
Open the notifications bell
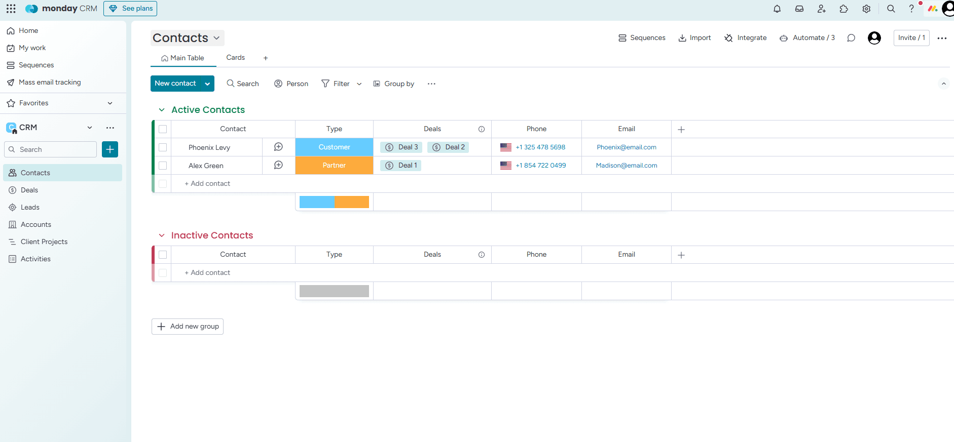(x=777, y=9)
